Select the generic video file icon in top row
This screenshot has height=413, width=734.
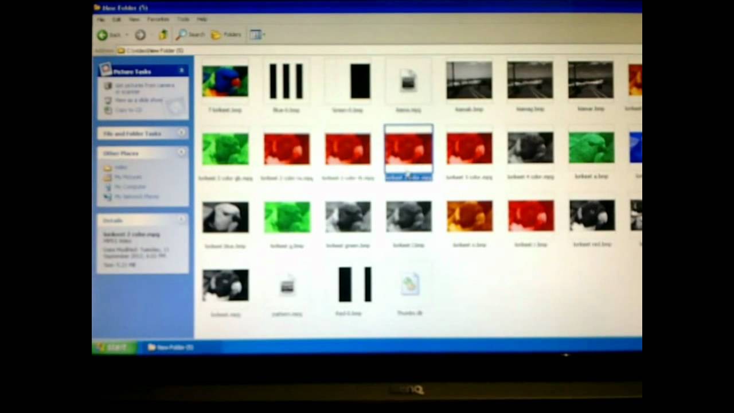pyautogui.click(x=408, y=80)
